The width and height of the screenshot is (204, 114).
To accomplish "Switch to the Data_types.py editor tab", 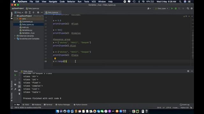I will [53, 12].
